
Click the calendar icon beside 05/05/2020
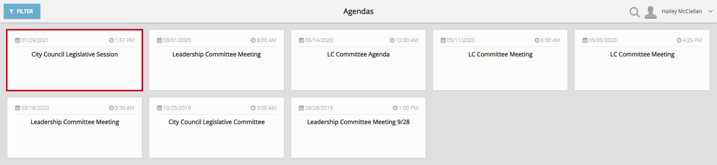(x=585, y=40)
